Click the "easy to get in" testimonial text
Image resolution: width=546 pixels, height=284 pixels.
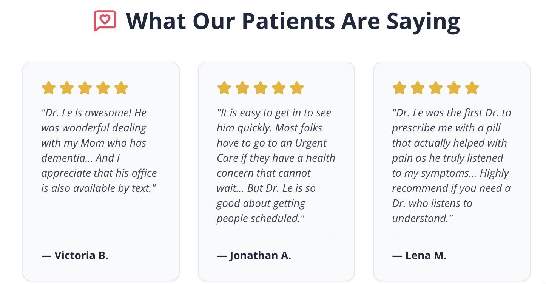click(276, 165)
